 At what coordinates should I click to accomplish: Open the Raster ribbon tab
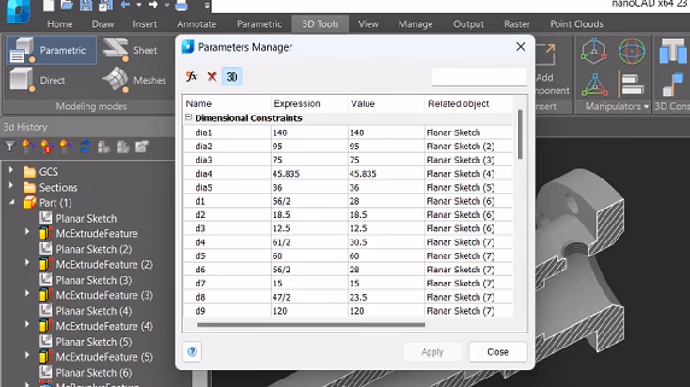click(517, 24)
